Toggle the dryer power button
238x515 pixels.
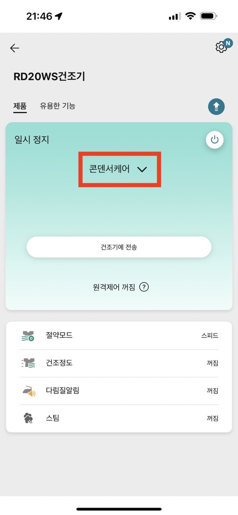tap(215, 140)
